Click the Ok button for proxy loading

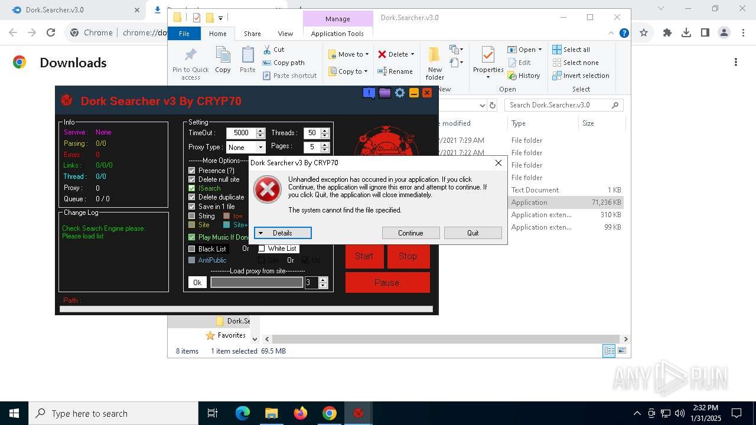click(x=197, y=283)
